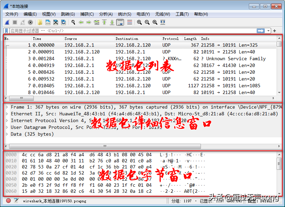Open the 文件(F) menu
Viewport: 285px width, 207px height.
(11, 14)
